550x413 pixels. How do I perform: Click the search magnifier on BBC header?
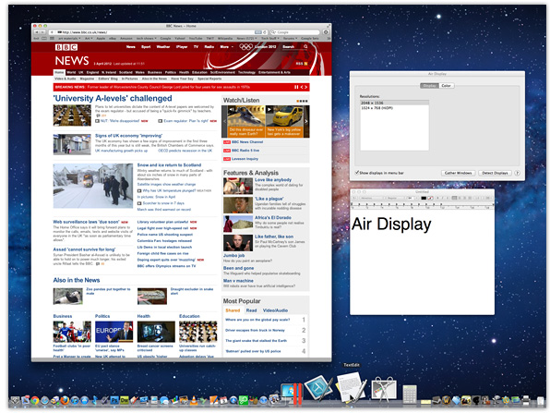(x=305, y=47)
